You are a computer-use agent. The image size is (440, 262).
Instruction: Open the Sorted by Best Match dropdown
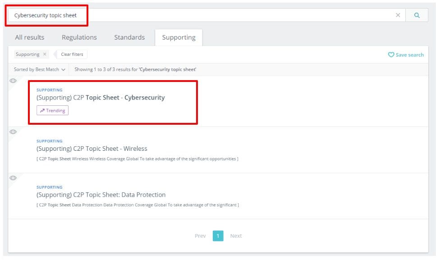pos(40,69)
